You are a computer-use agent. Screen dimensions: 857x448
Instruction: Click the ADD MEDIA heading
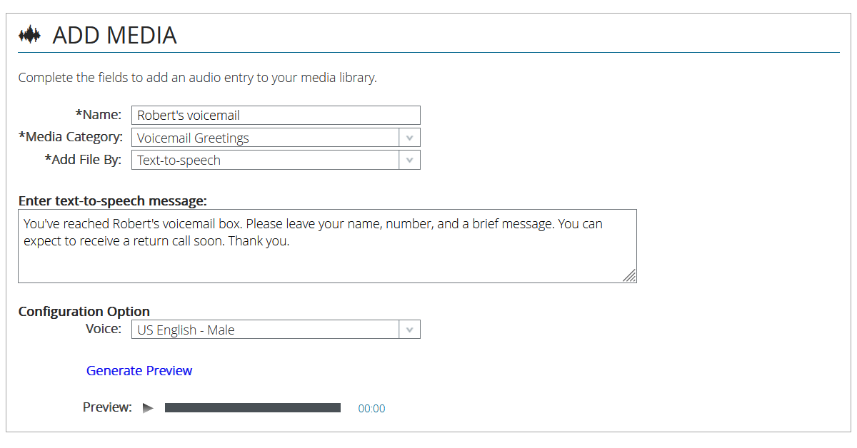point(115,34)
